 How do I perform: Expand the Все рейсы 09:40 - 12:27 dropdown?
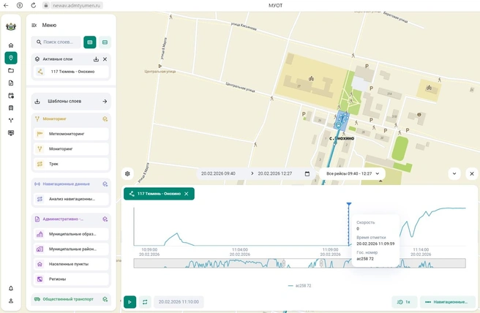pyautogui.click(x=353, y=174)
